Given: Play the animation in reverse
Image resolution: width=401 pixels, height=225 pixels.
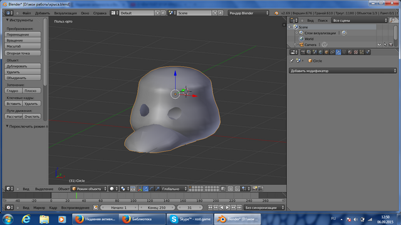Looking at the screenshot, I should 221,207.
